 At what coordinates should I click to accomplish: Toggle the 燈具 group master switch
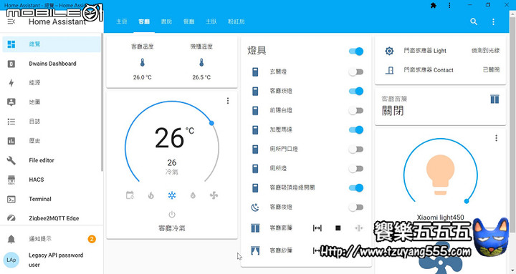tap(356, 52)
